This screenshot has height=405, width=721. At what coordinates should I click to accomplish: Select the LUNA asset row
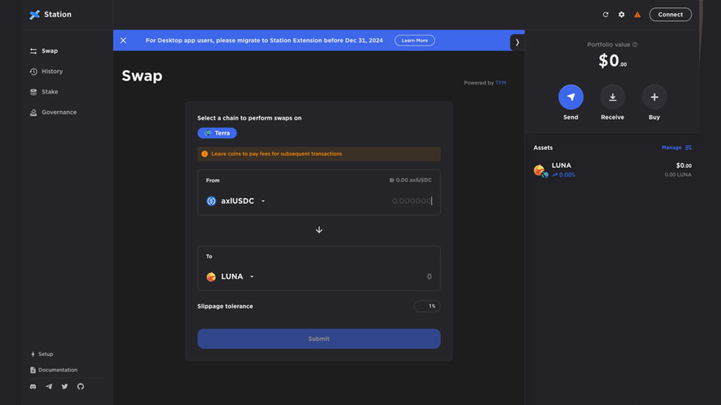[x=612, y=170]
